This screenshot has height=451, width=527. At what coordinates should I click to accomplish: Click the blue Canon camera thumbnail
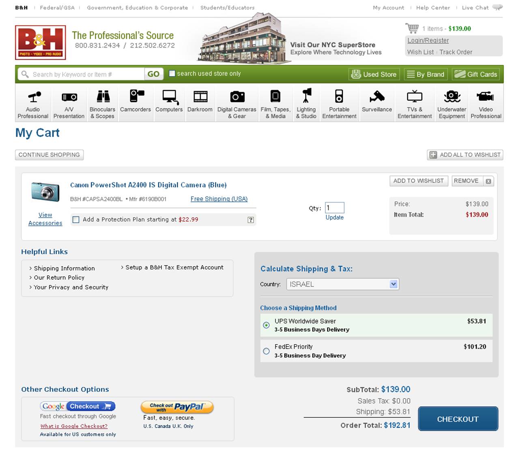click(x=45, y=192)
